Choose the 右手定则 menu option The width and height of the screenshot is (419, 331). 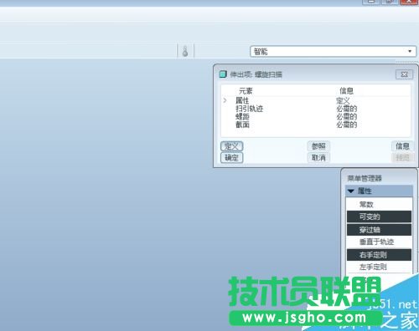[x=379, y=255]
